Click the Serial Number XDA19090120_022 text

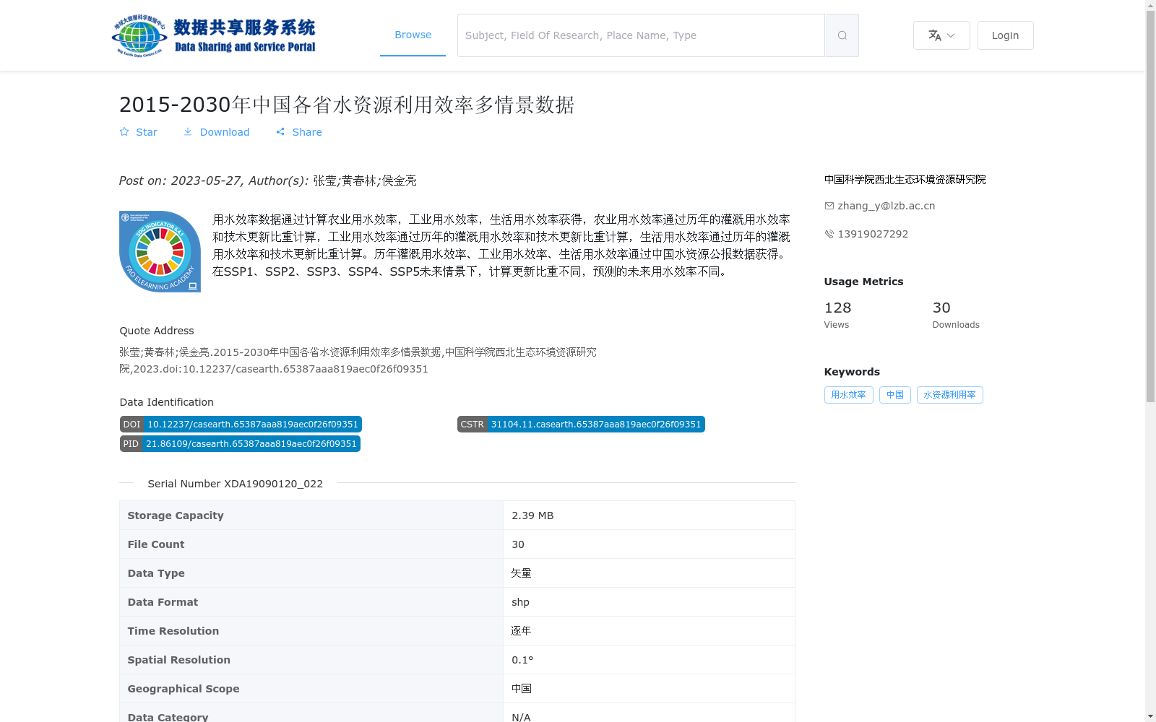click(235, 484)
